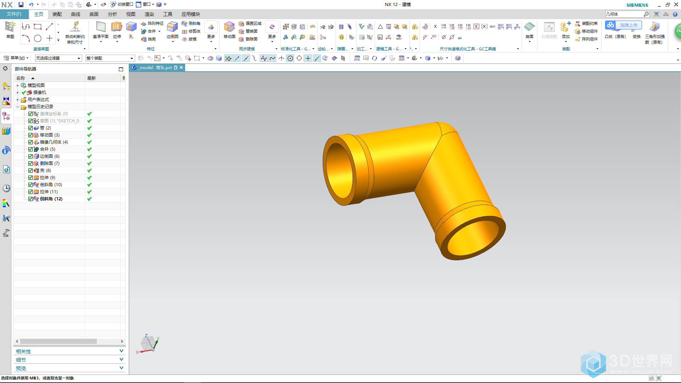Click the 拖拽上传 upload button

click(624, 25)
